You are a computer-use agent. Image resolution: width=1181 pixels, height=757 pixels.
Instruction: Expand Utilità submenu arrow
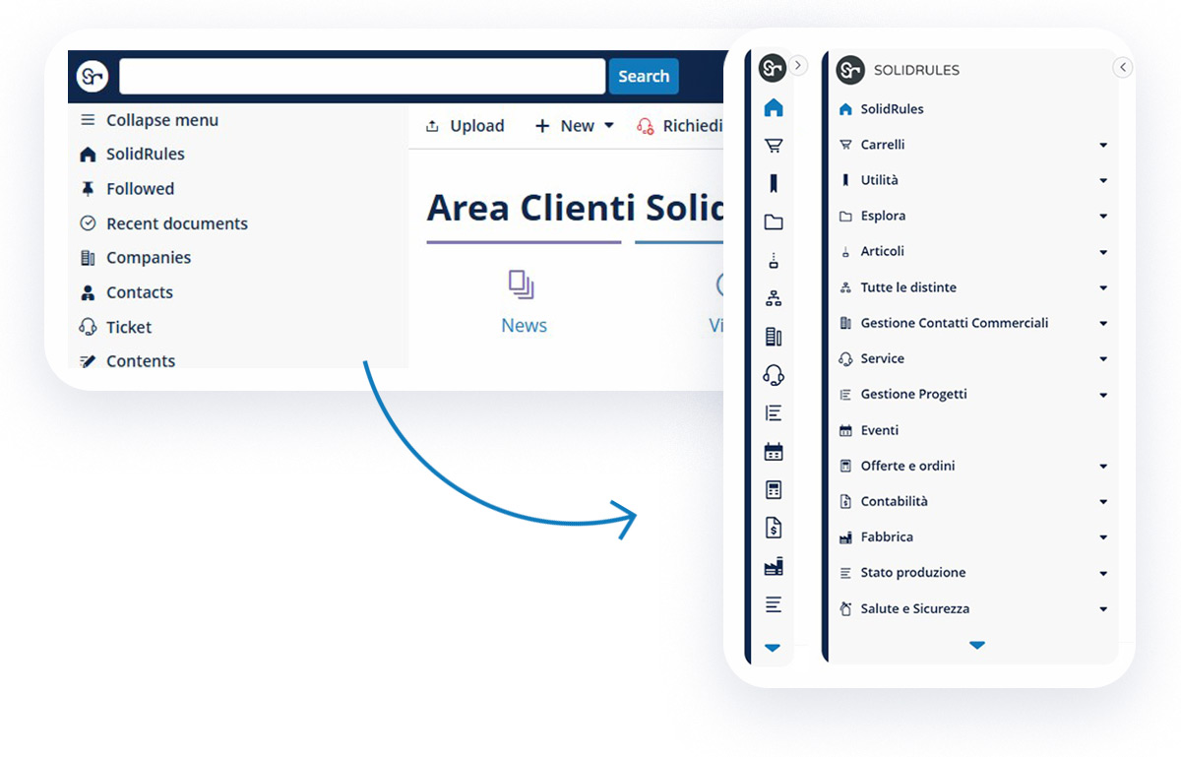coord(1103,181)
